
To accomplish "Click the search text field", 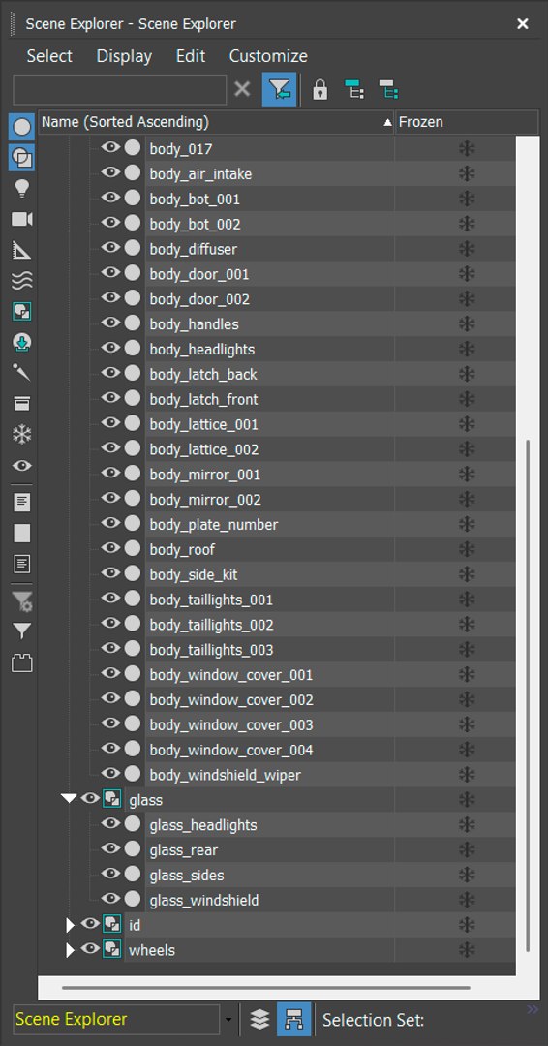I will pos(120,89).
